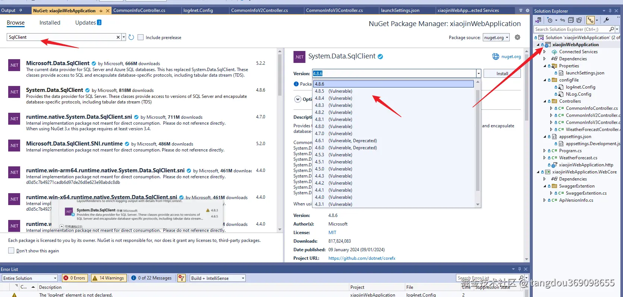Check Don't show this again
Screen dimensions: 623x297
click(x=11, y=250)
